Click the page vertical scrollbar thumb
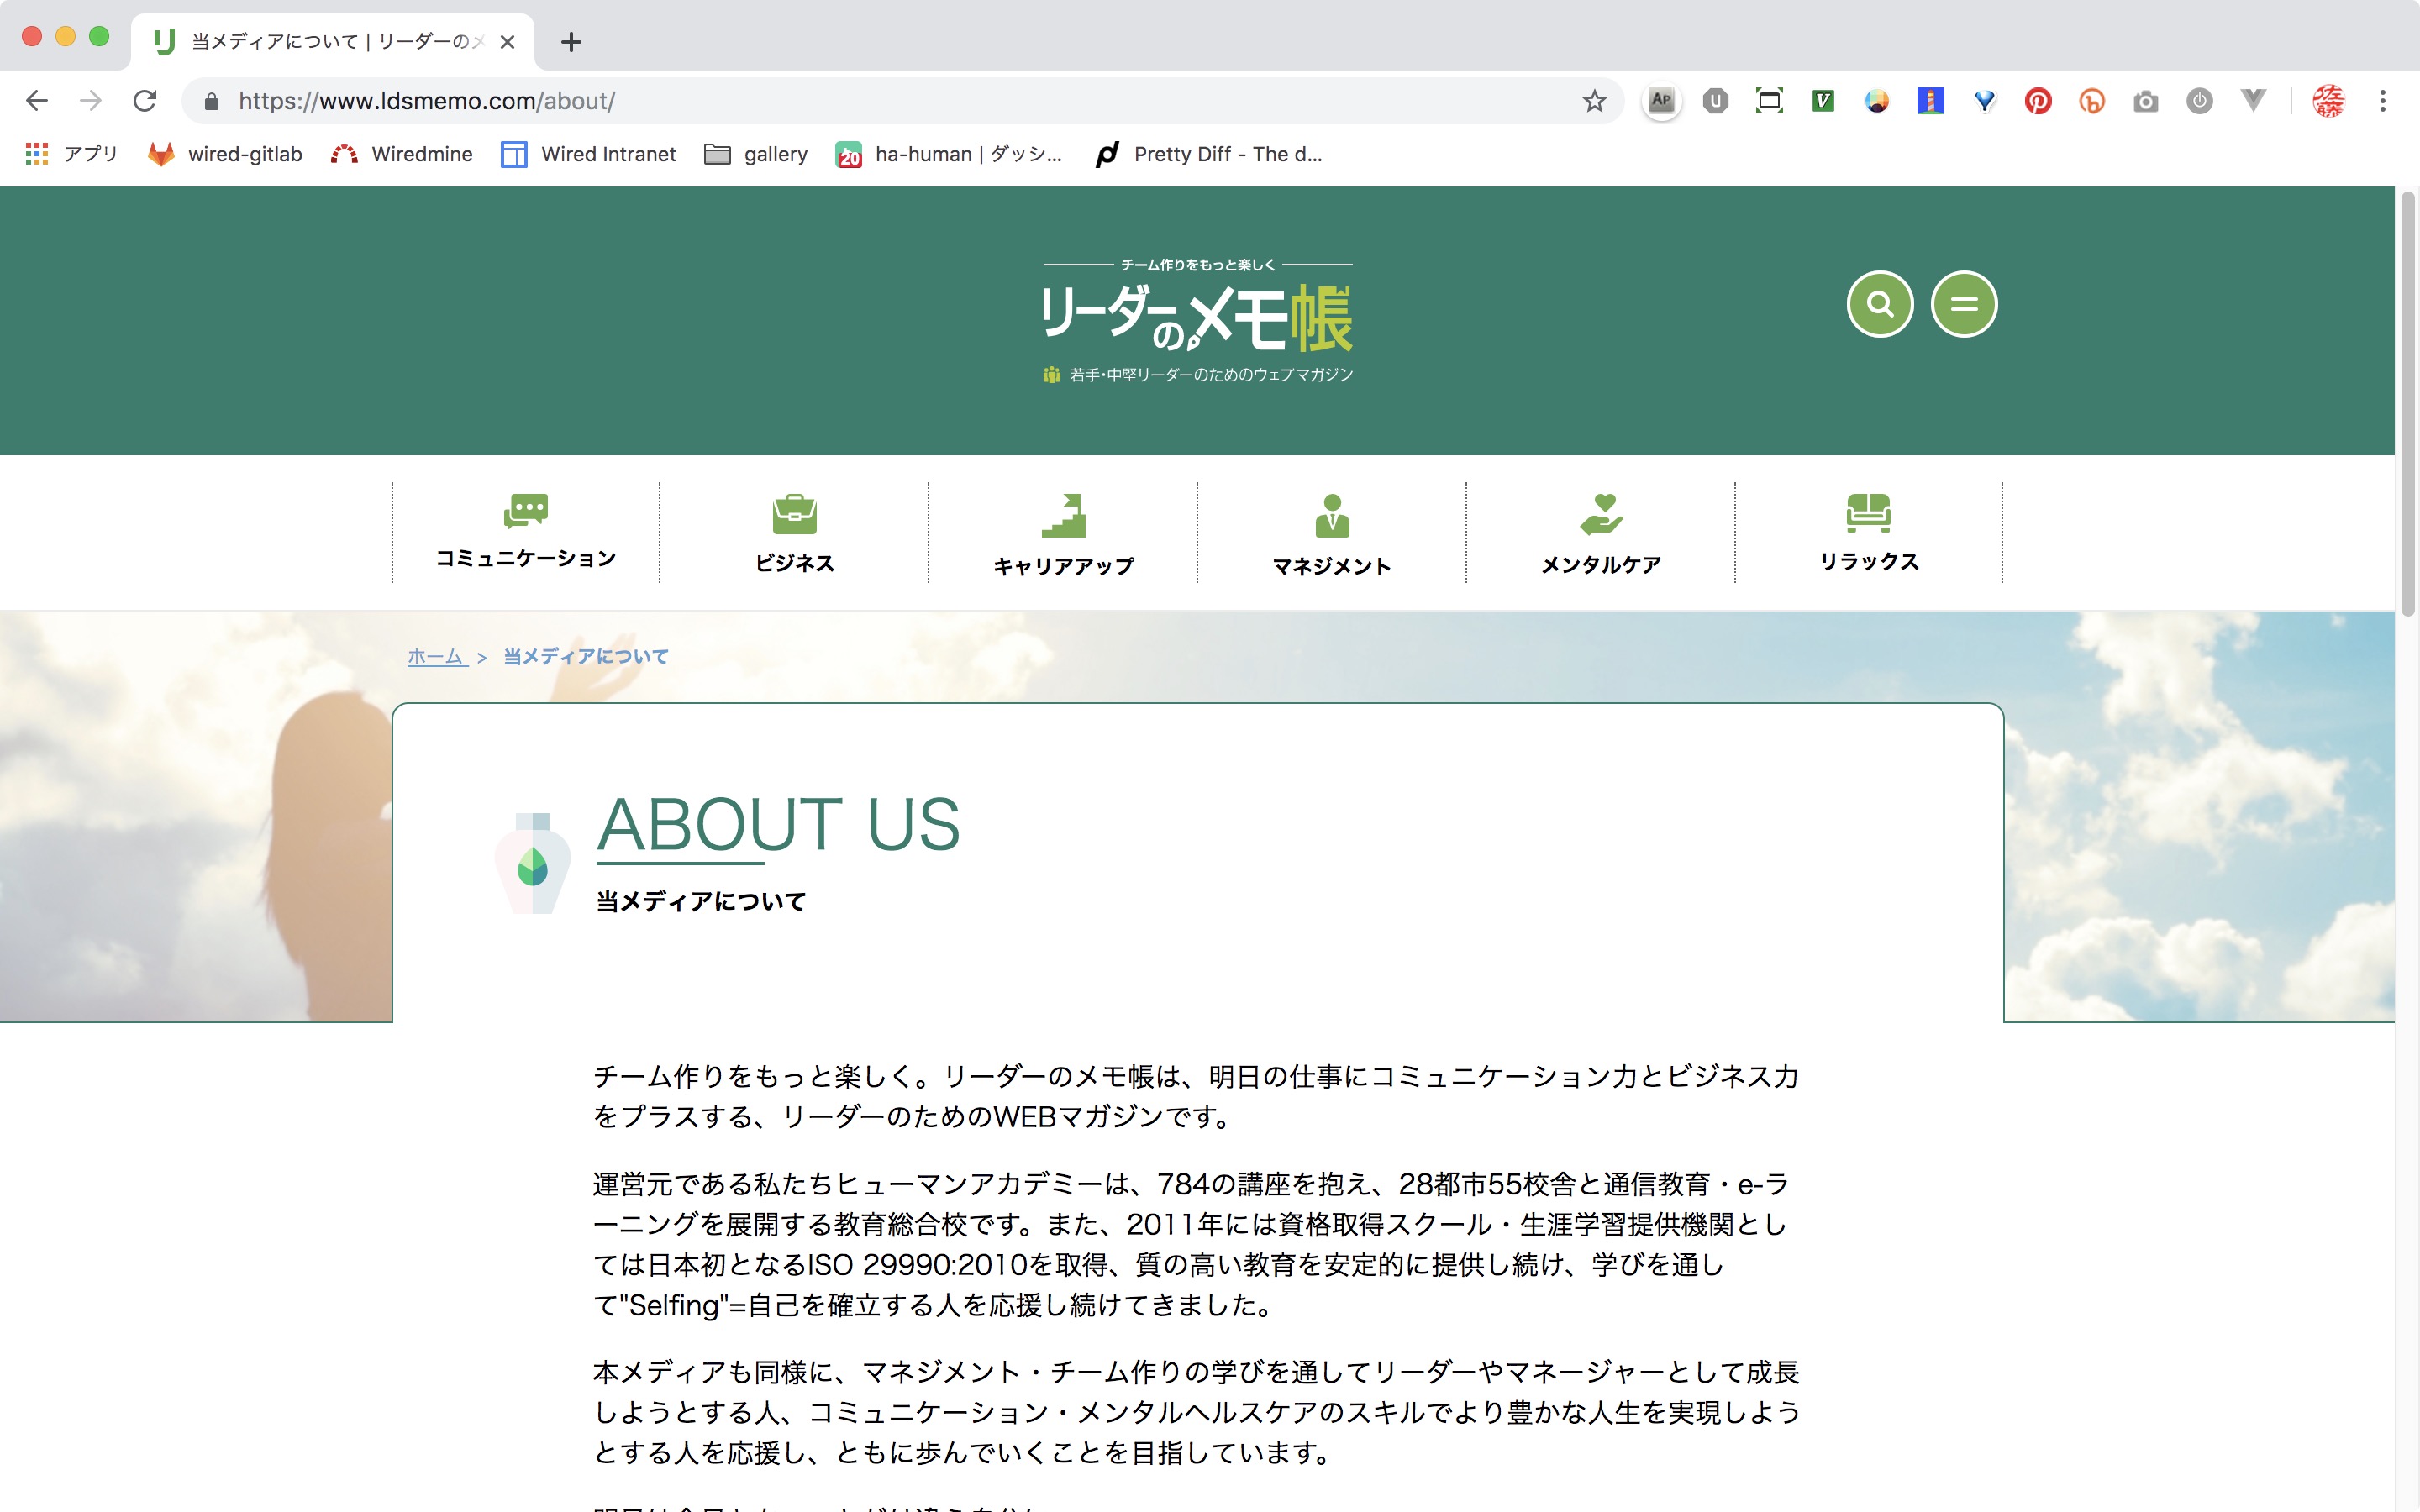Viewport: 2420px width, 1512px height. [2407, 404]
